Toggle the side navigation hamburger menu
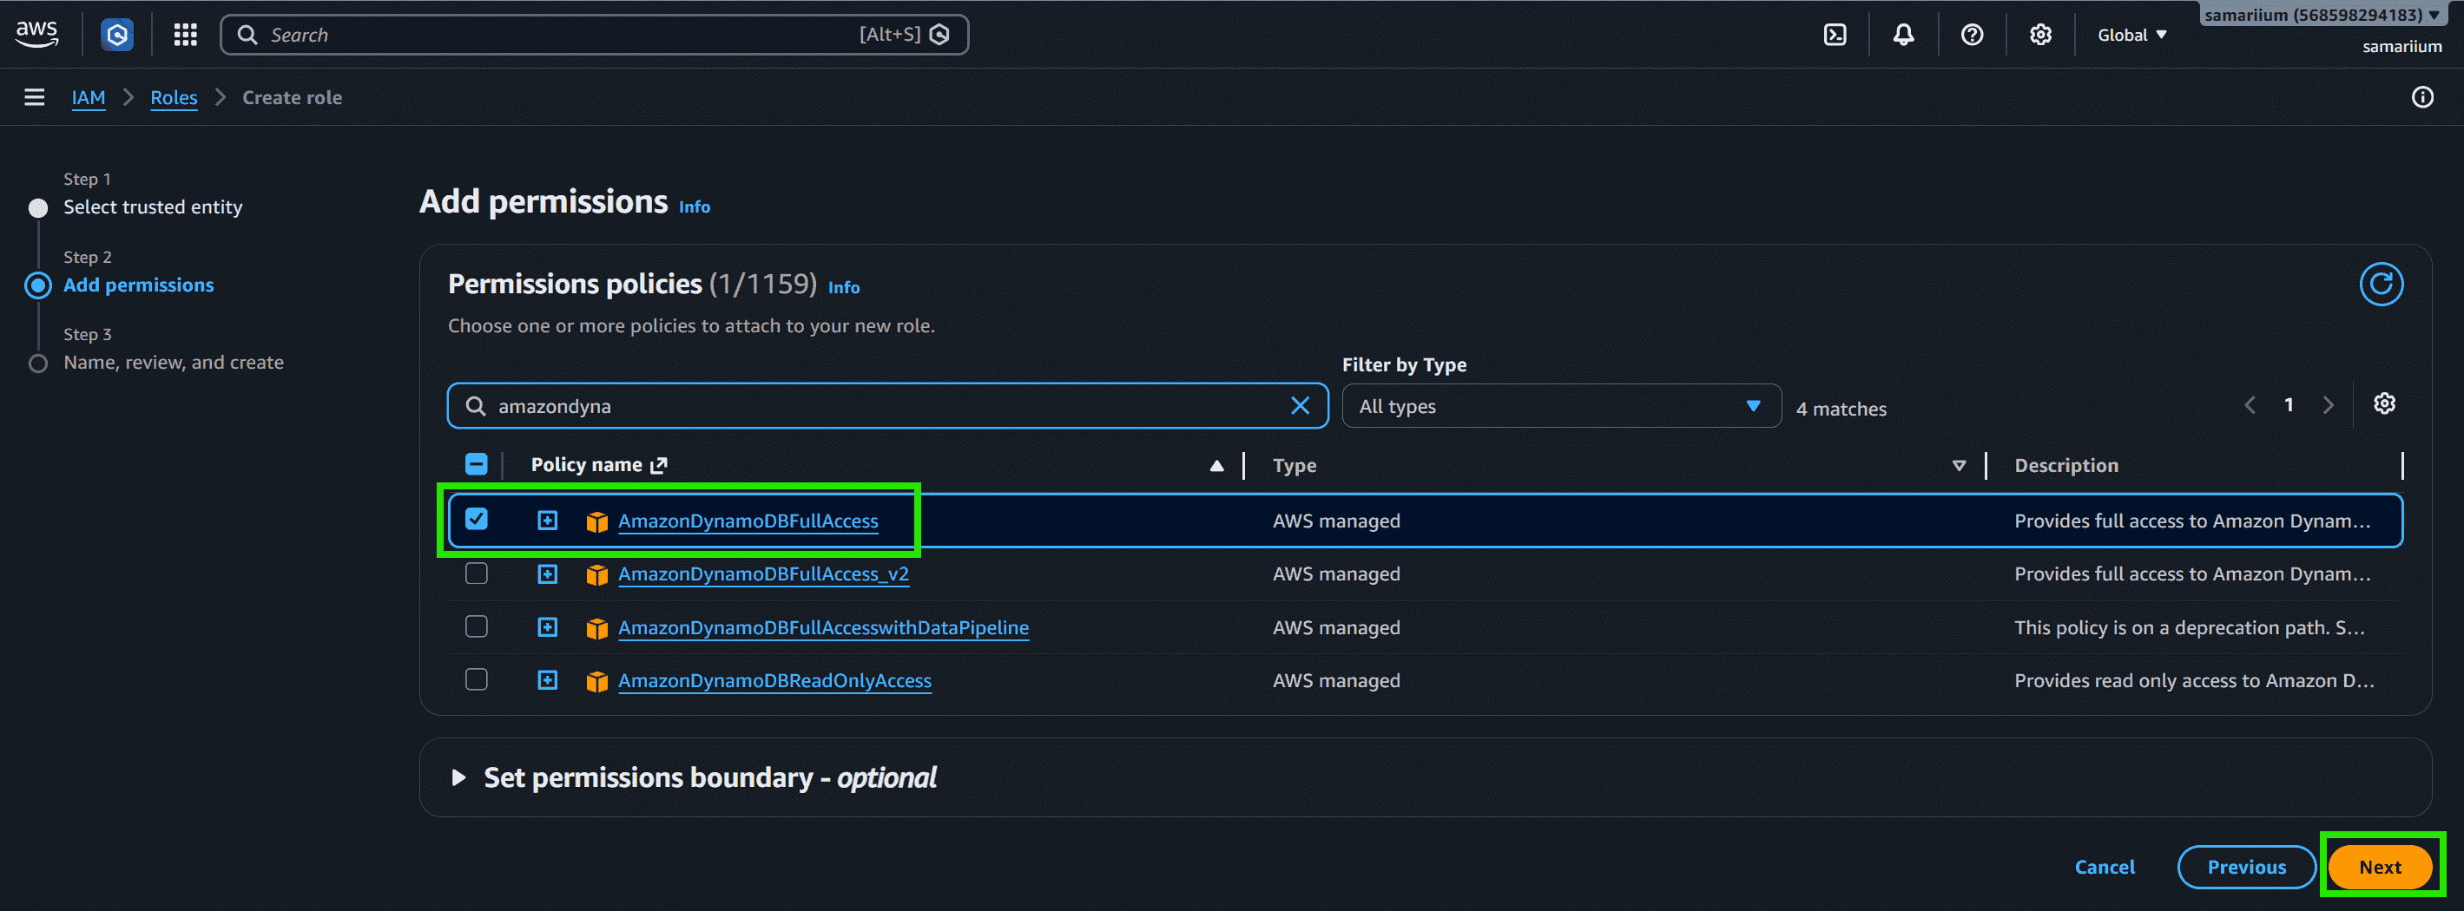Screen dimensions: 2464x911 pyautogui.click(x=35, y=97)
